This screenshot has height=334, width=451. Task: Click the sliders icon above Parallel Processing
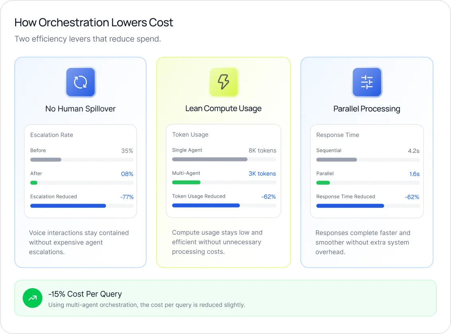tap(367, 83)
